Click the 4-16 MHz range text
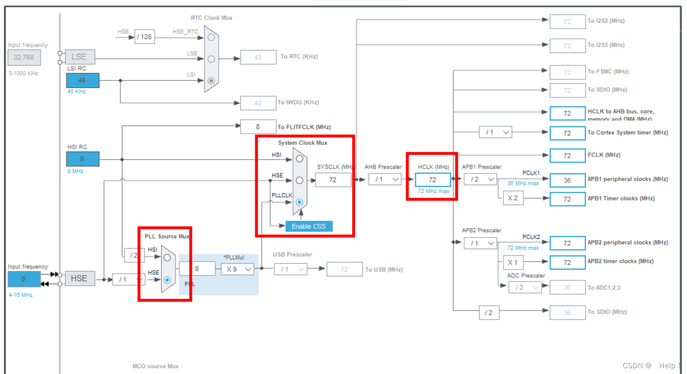This screenshot has width=687, height=374. click(x=21, y=295)
